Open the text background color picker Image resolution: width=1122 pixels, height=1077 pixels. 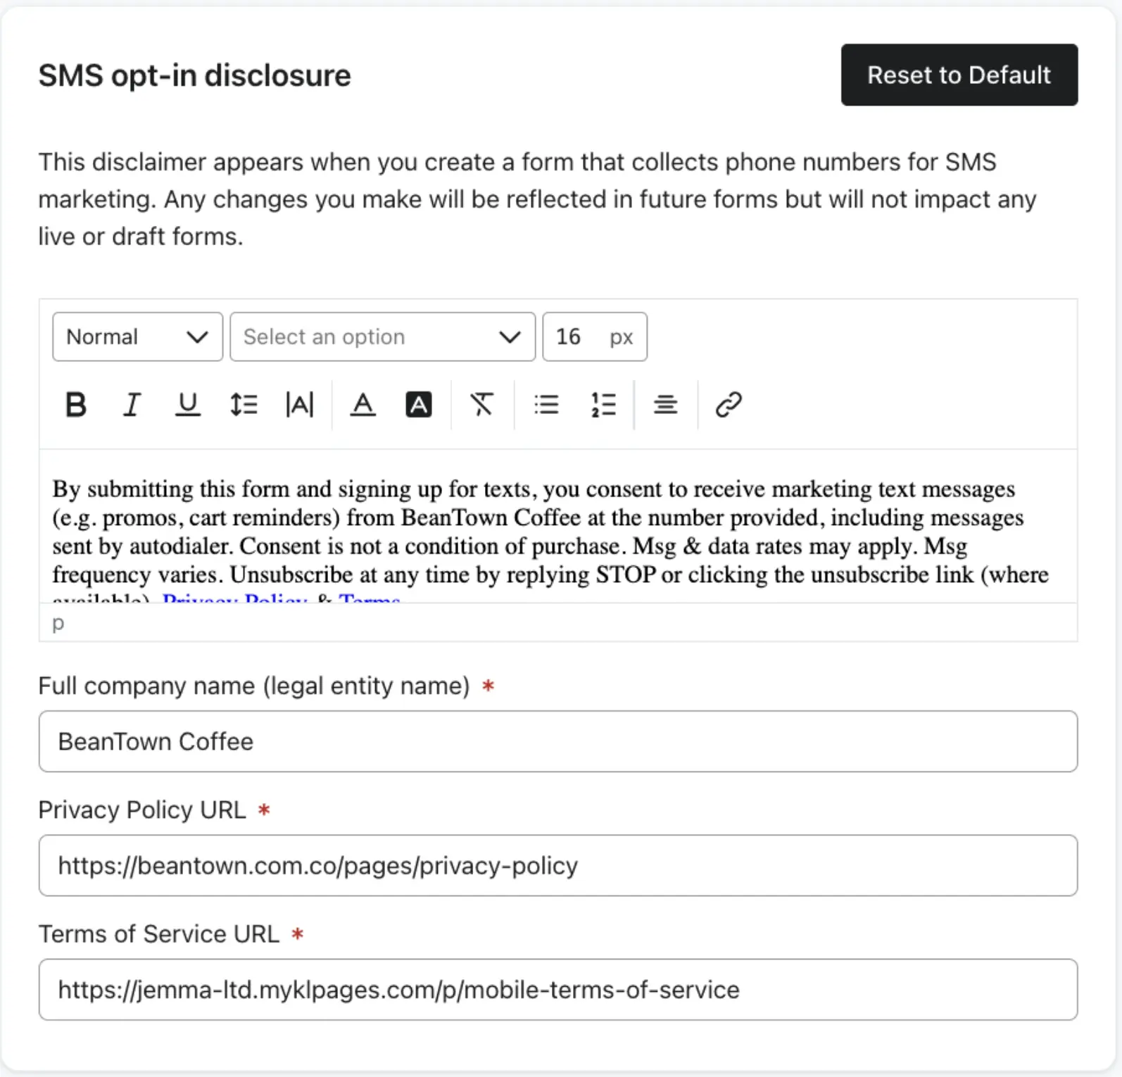tap(419, 405)
